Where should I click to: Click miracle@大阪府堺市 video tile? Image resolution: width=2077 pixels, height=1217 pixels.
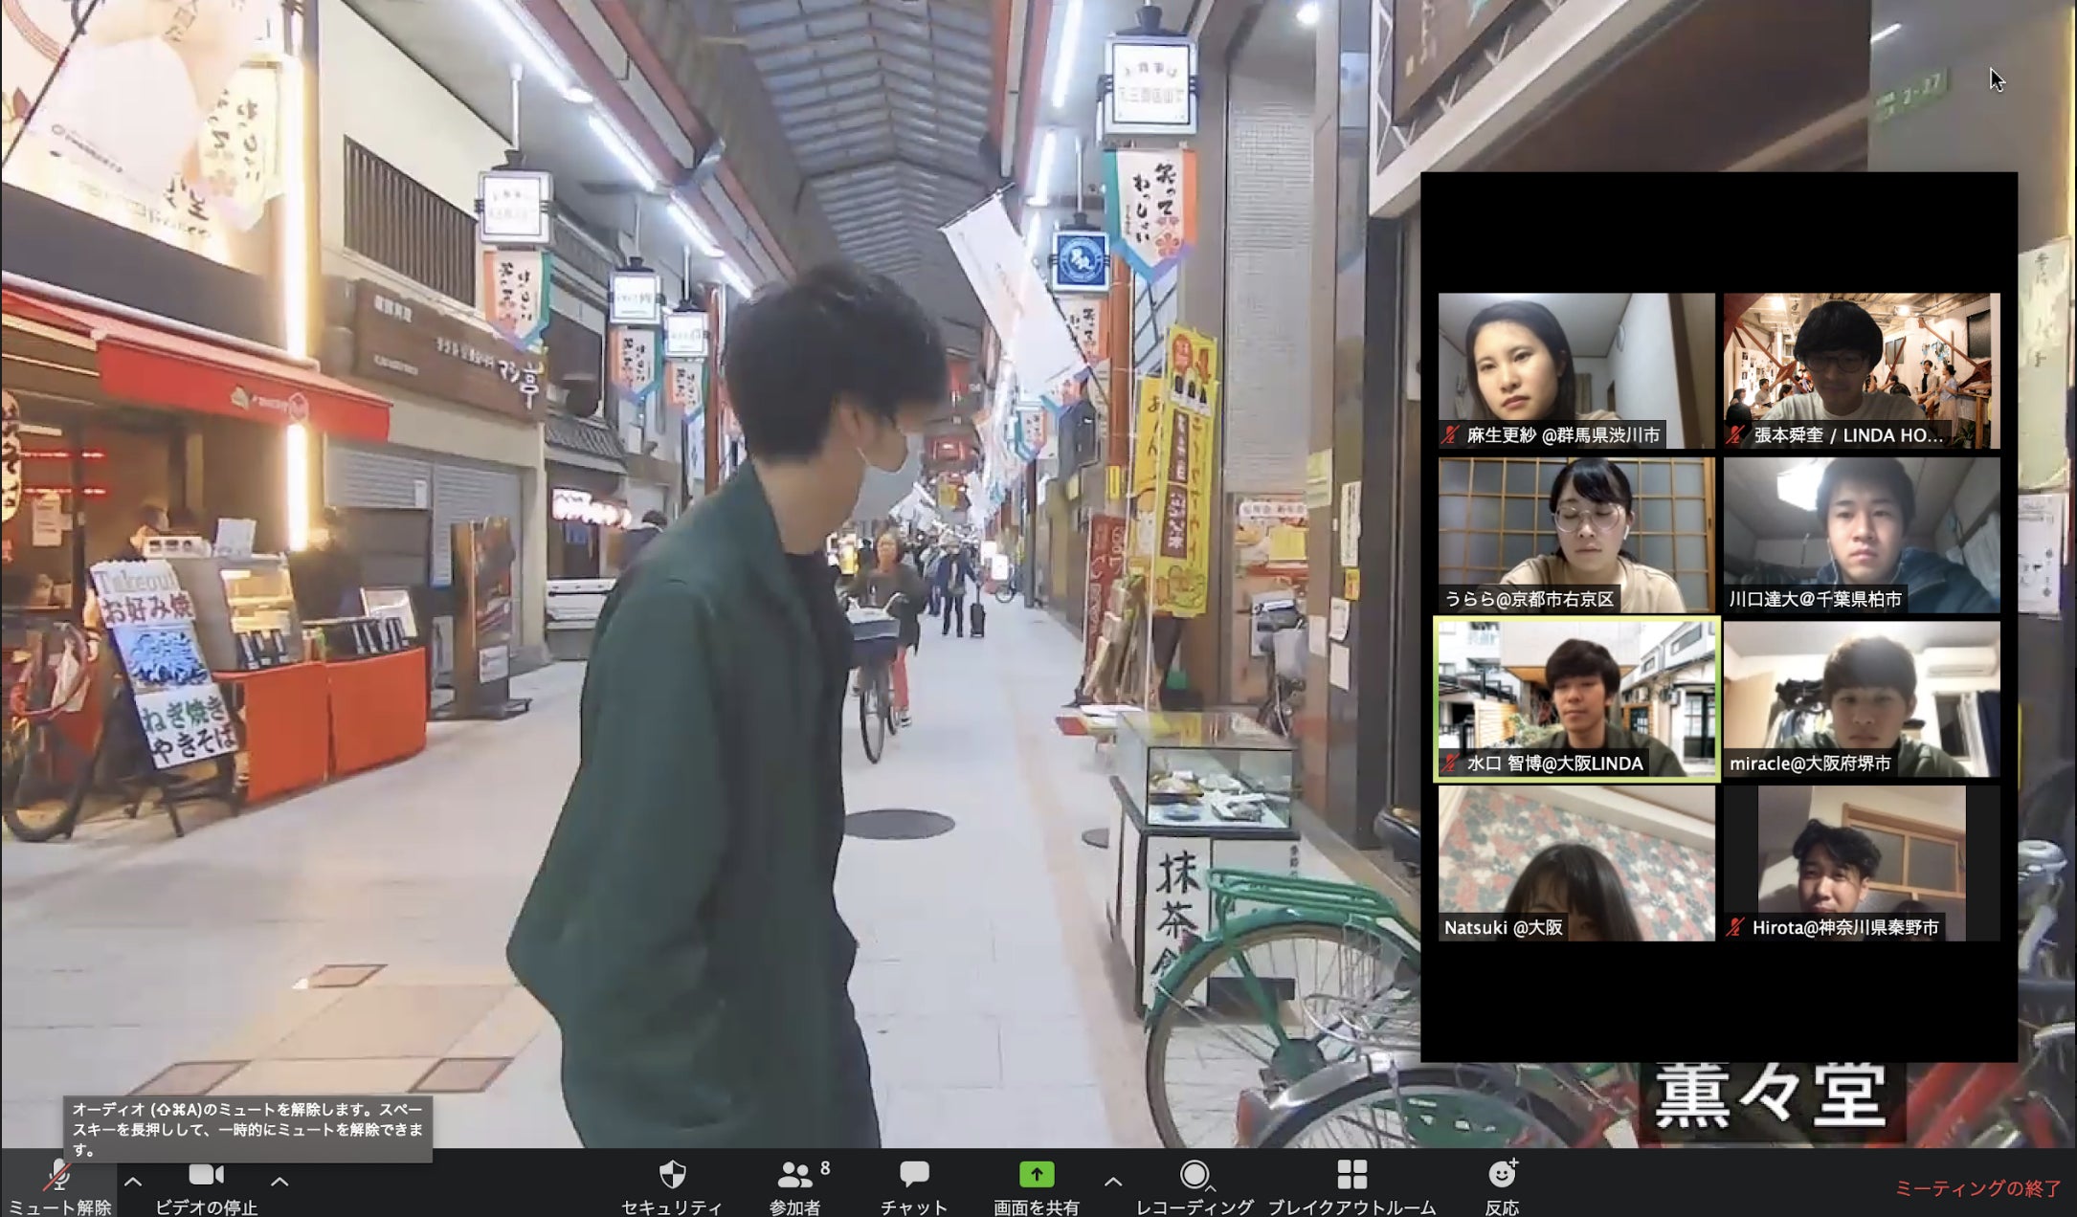point(1861,698)
